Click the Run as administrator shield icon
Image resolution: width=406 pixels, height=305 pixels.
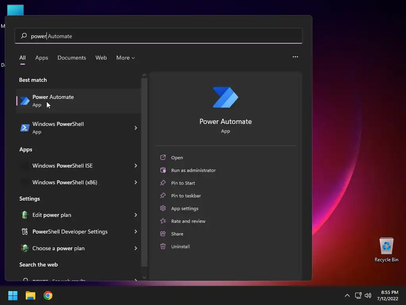(x=163, y=170)
